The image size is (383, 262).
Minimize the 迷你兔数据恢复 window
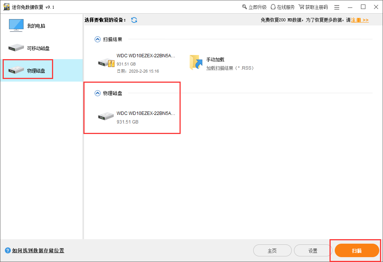click(350, 7)
